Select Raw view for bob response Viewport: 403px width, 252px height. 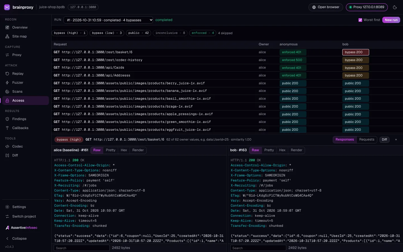tap(255, 150)
